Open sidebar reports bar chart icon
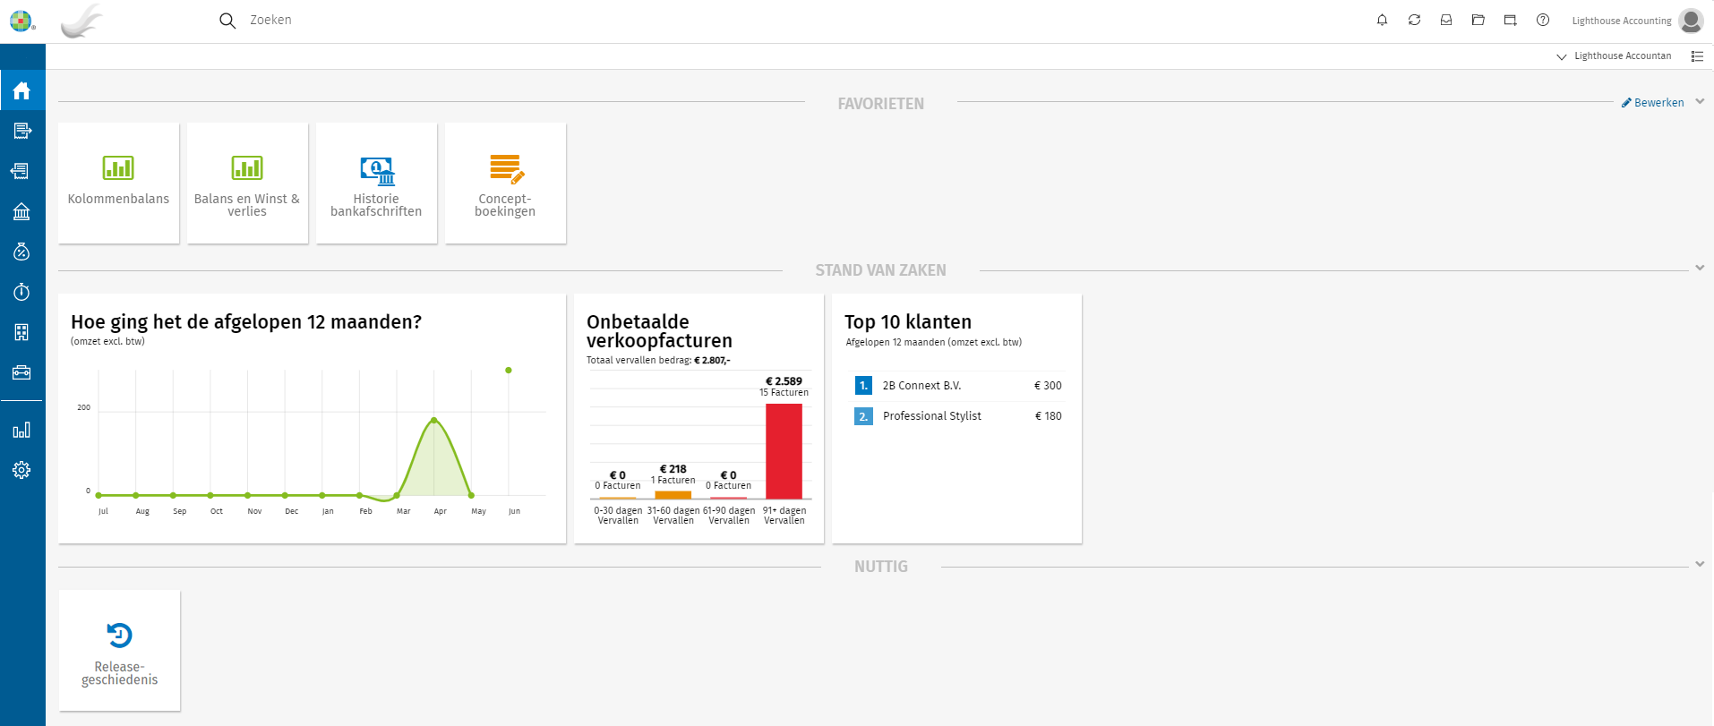The height and width of the screenshot is (726, 1714). point(21,431)
